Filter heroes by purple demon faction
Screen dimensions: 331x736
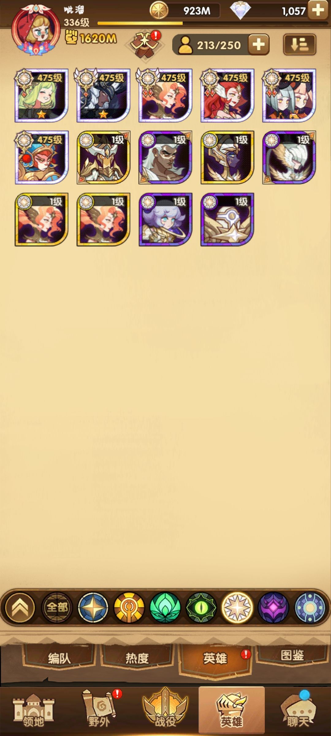click(273, 608)
